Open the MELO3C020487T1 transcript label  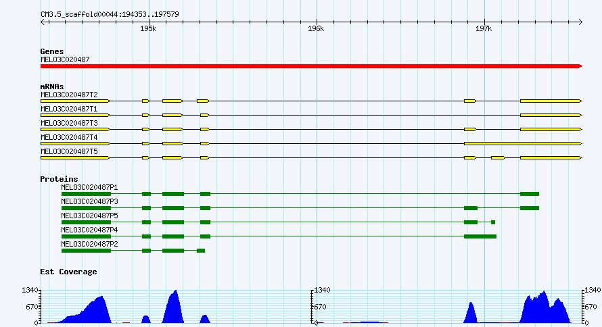point(69,109)
